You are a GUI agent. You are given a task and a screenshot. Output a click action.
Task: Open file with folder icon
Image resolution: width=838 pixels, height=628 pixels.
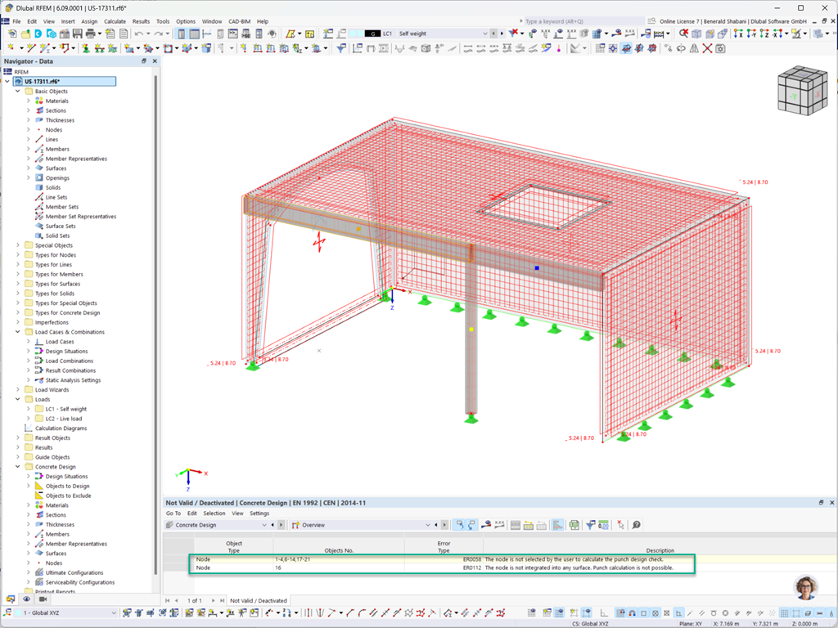(25, 34)
